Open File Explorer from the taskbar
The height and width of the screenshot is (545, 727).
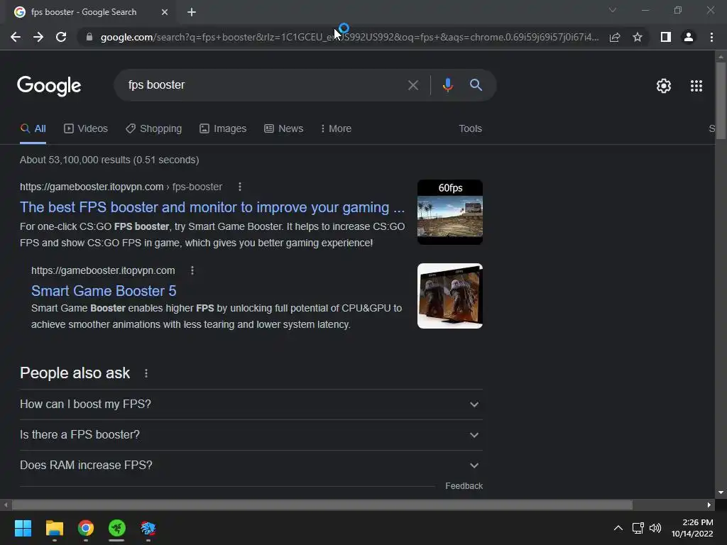pyautogui.click(x=54, y=528)
